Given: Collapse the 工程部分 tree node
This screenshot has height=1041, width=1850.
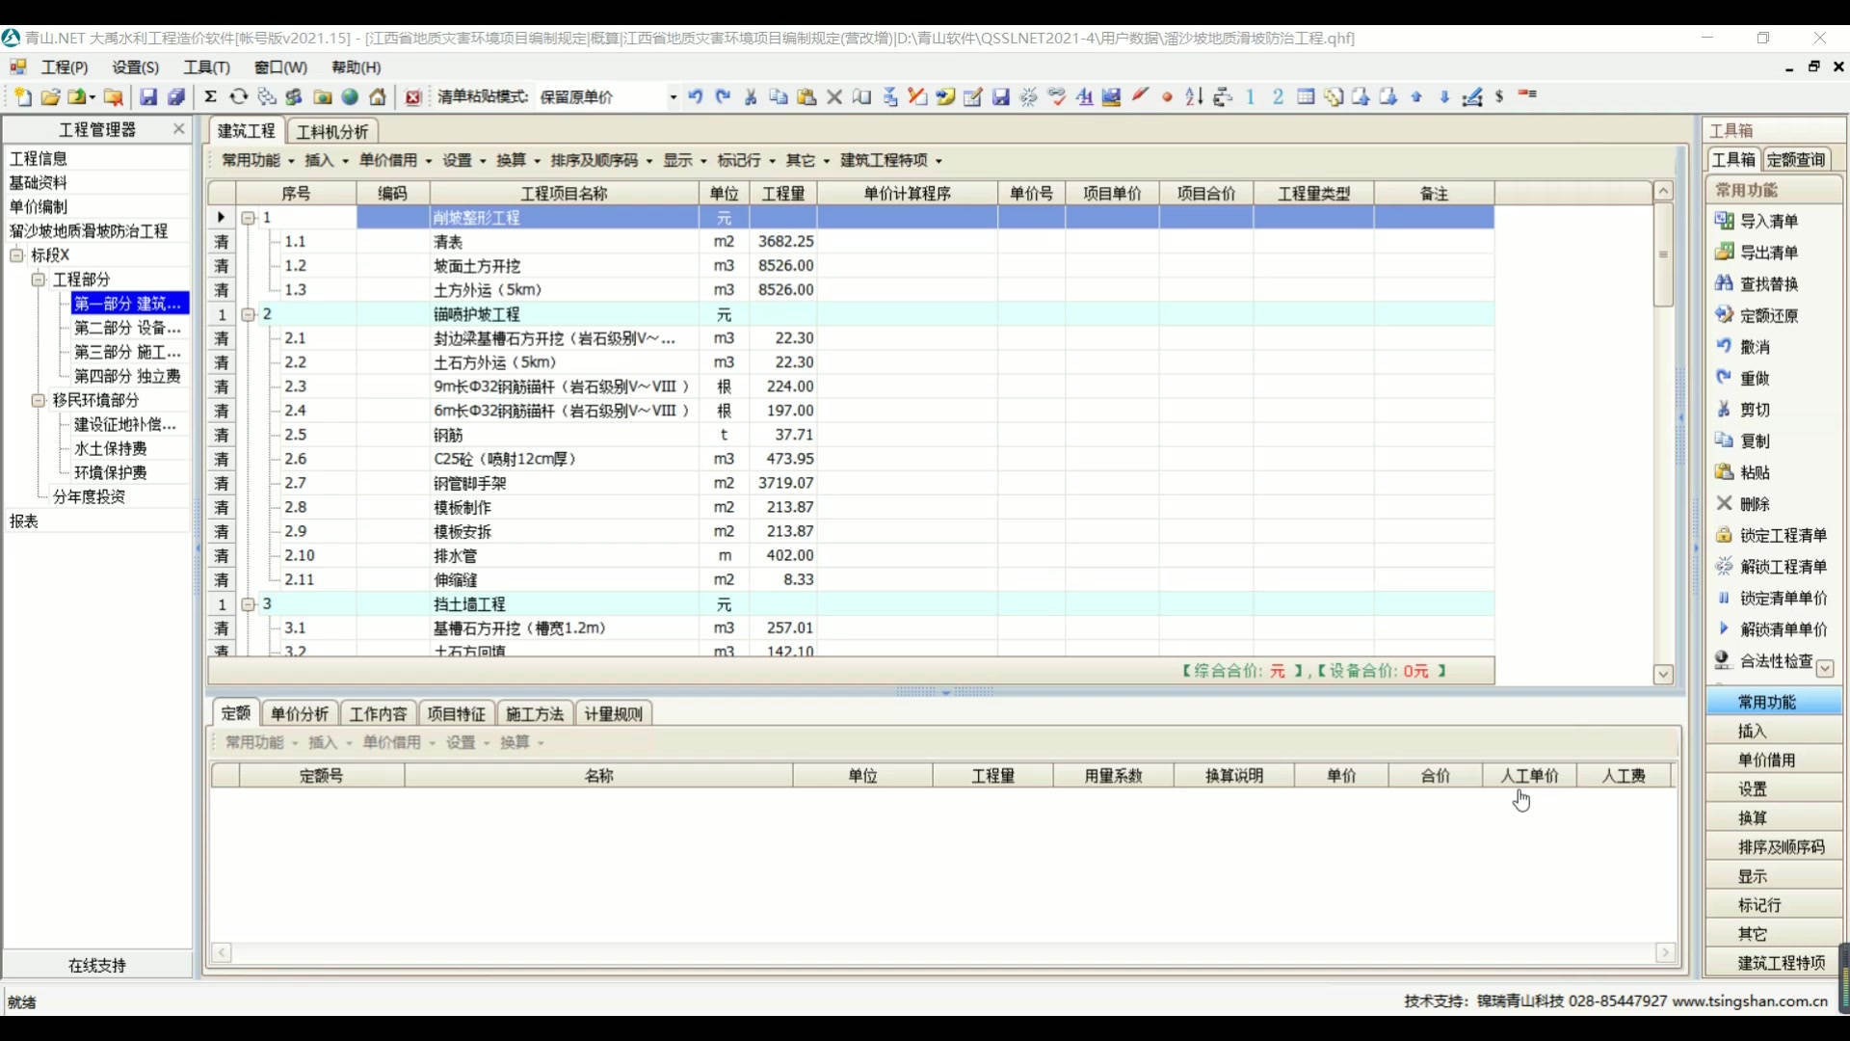Looking at the screenshot, I should [x=39, y=280].
